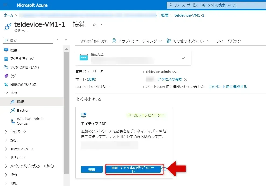
Task: Open Windows Admin Center sidebar item
Action: tap(30, 121)
